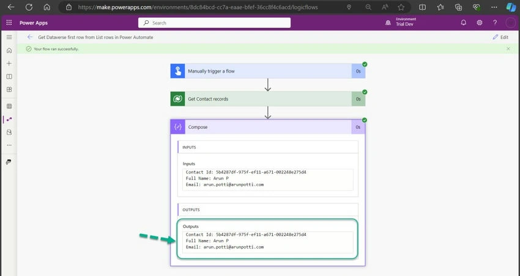Add page to favorites with star icon
Image resolution: width=520 pixels, height=276 pixels.
point(401,7)
